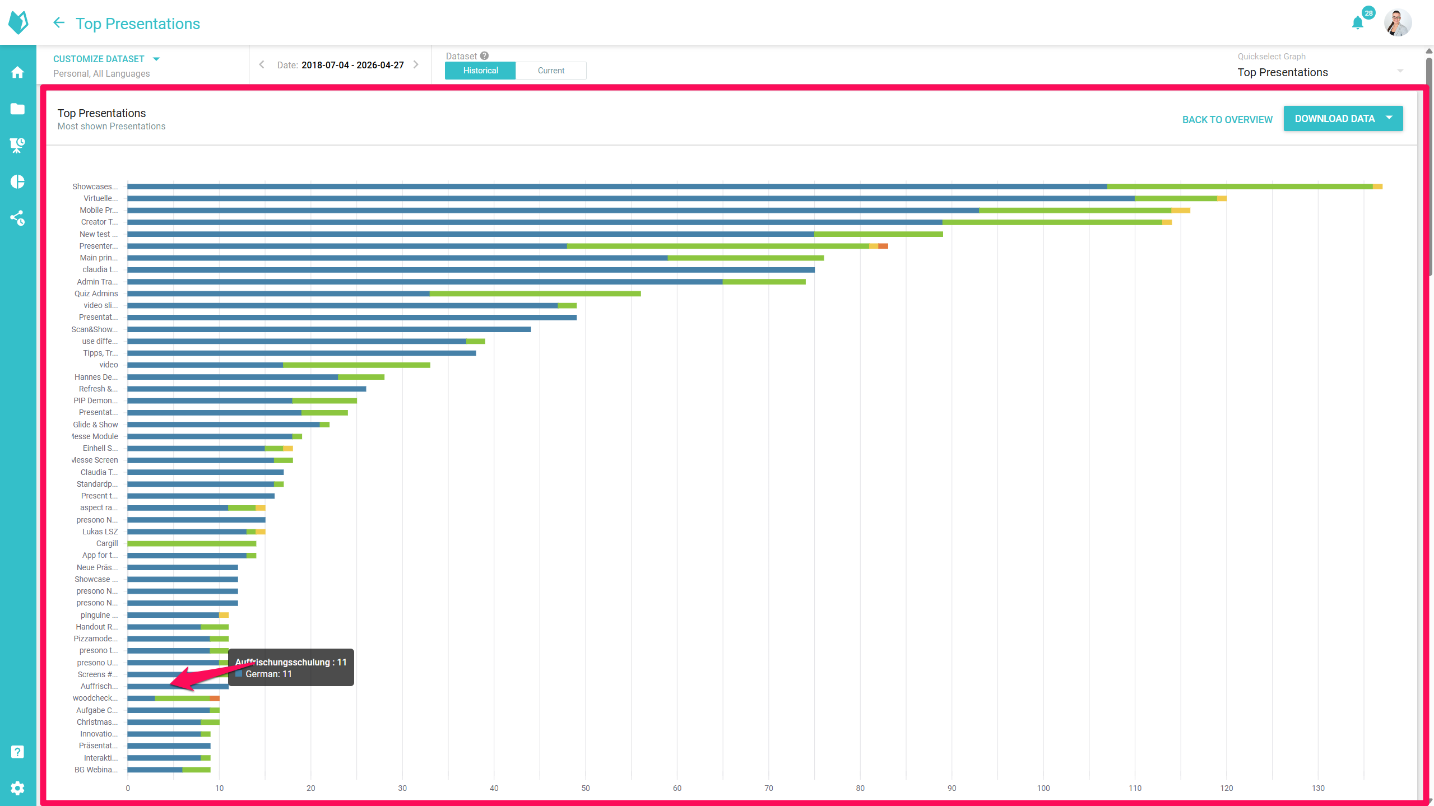Click the Dataset info help icon
Image resolution: width=1434 pixels, height=806 pixels.
[x=485, y=56]
